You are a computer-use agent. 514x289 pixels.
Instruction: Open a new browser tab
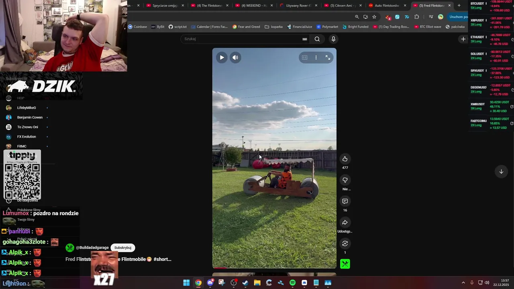coord(459,6)
